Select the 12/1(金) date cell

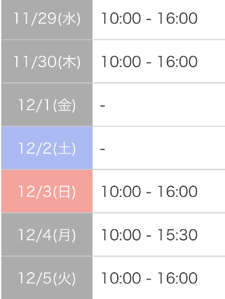[47, 105]
